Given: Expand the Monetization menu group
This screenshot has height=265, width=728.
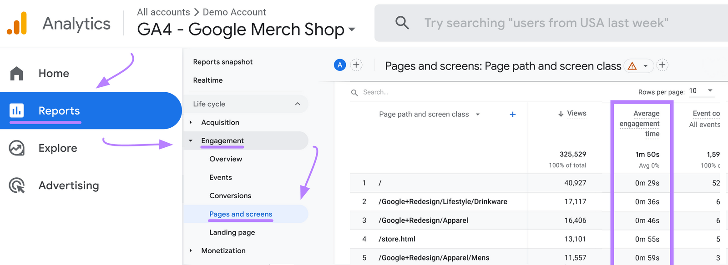Looking at the screenshot, I should click(191, 250).
